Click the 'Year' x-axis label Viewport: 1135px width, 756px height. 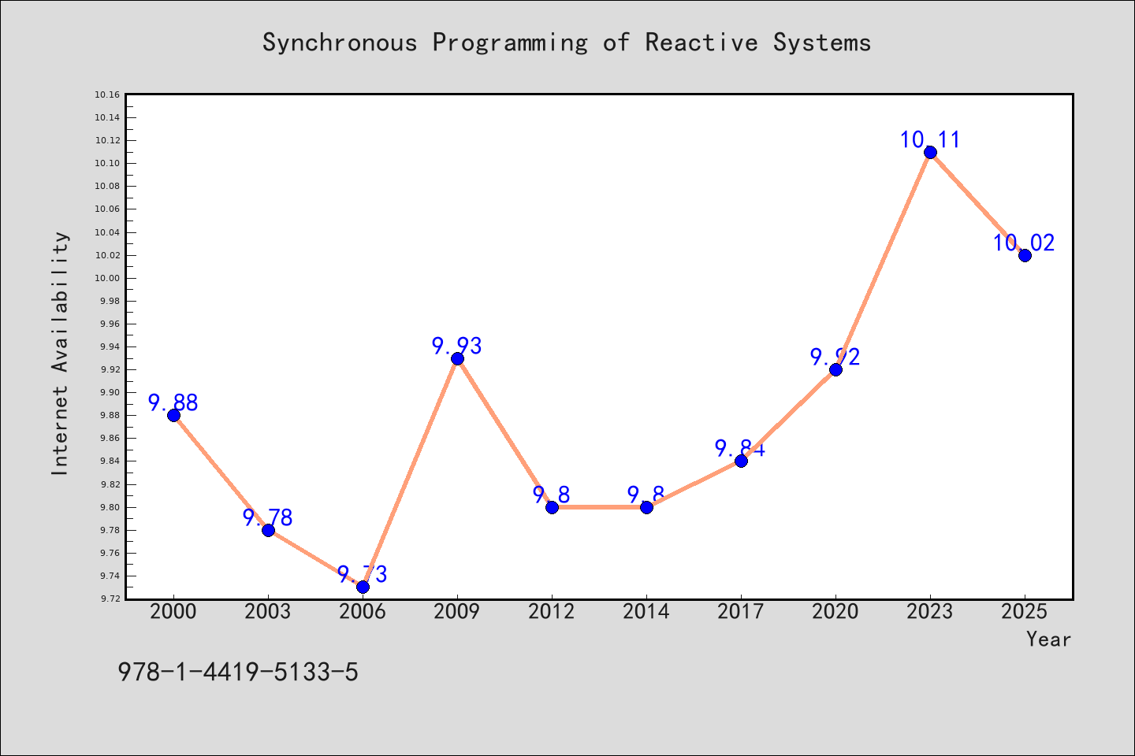1048,639
